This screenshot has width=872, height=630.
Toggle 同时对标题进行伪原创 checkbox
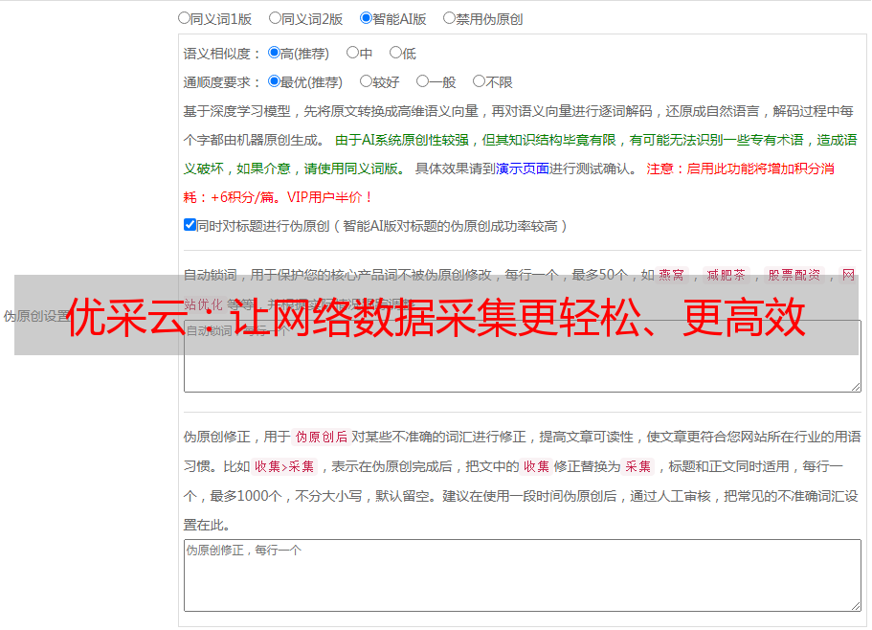pos(190,225)
